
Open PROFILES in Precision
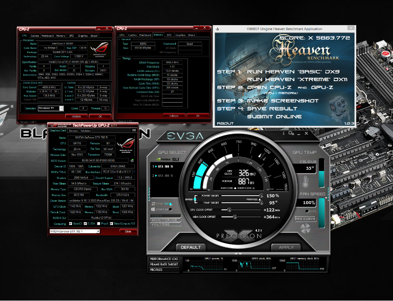coord(164,270)
